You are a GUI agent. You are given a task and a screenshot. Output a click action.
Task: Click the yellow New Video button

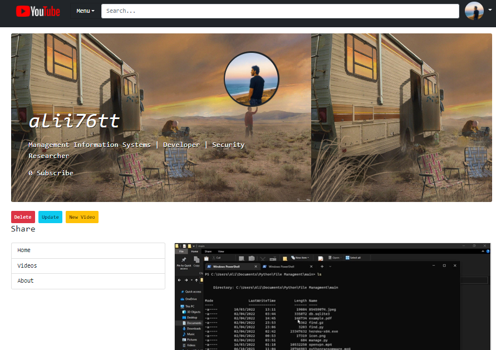tap(82, 217)
